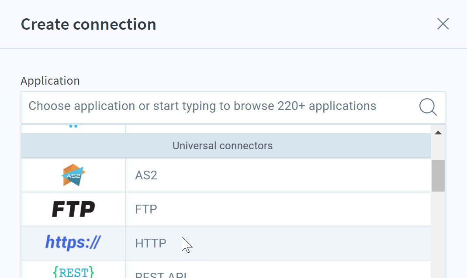
Task: Click the blue https:// logo icon
Action: click(x=73, y=243)
